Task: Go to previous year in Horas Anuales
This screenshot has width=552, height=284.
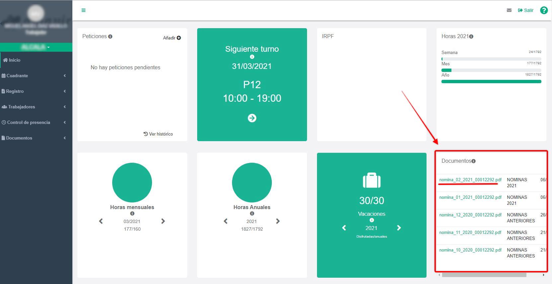Action: (226, 221)
